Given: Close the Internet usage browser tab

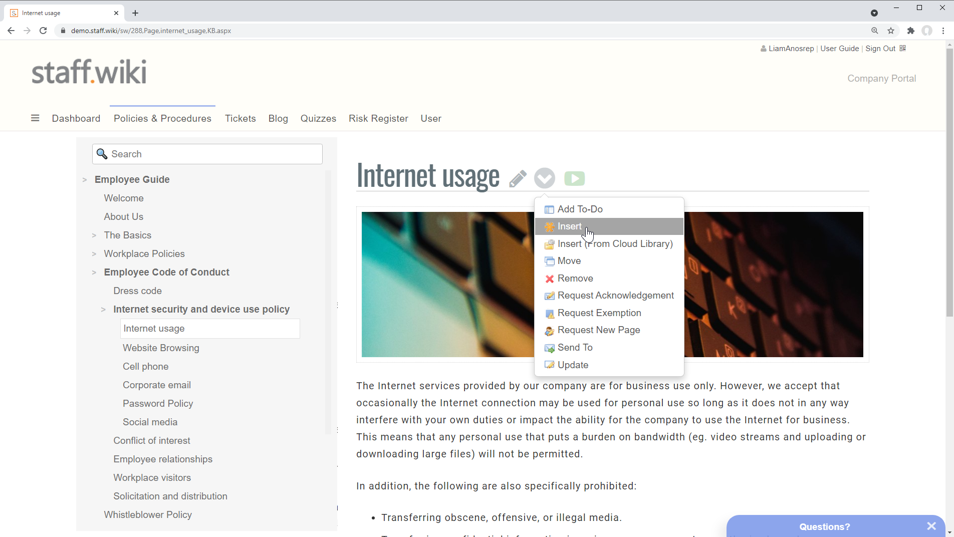Looking at the screenshot, I should click(116, 13).
